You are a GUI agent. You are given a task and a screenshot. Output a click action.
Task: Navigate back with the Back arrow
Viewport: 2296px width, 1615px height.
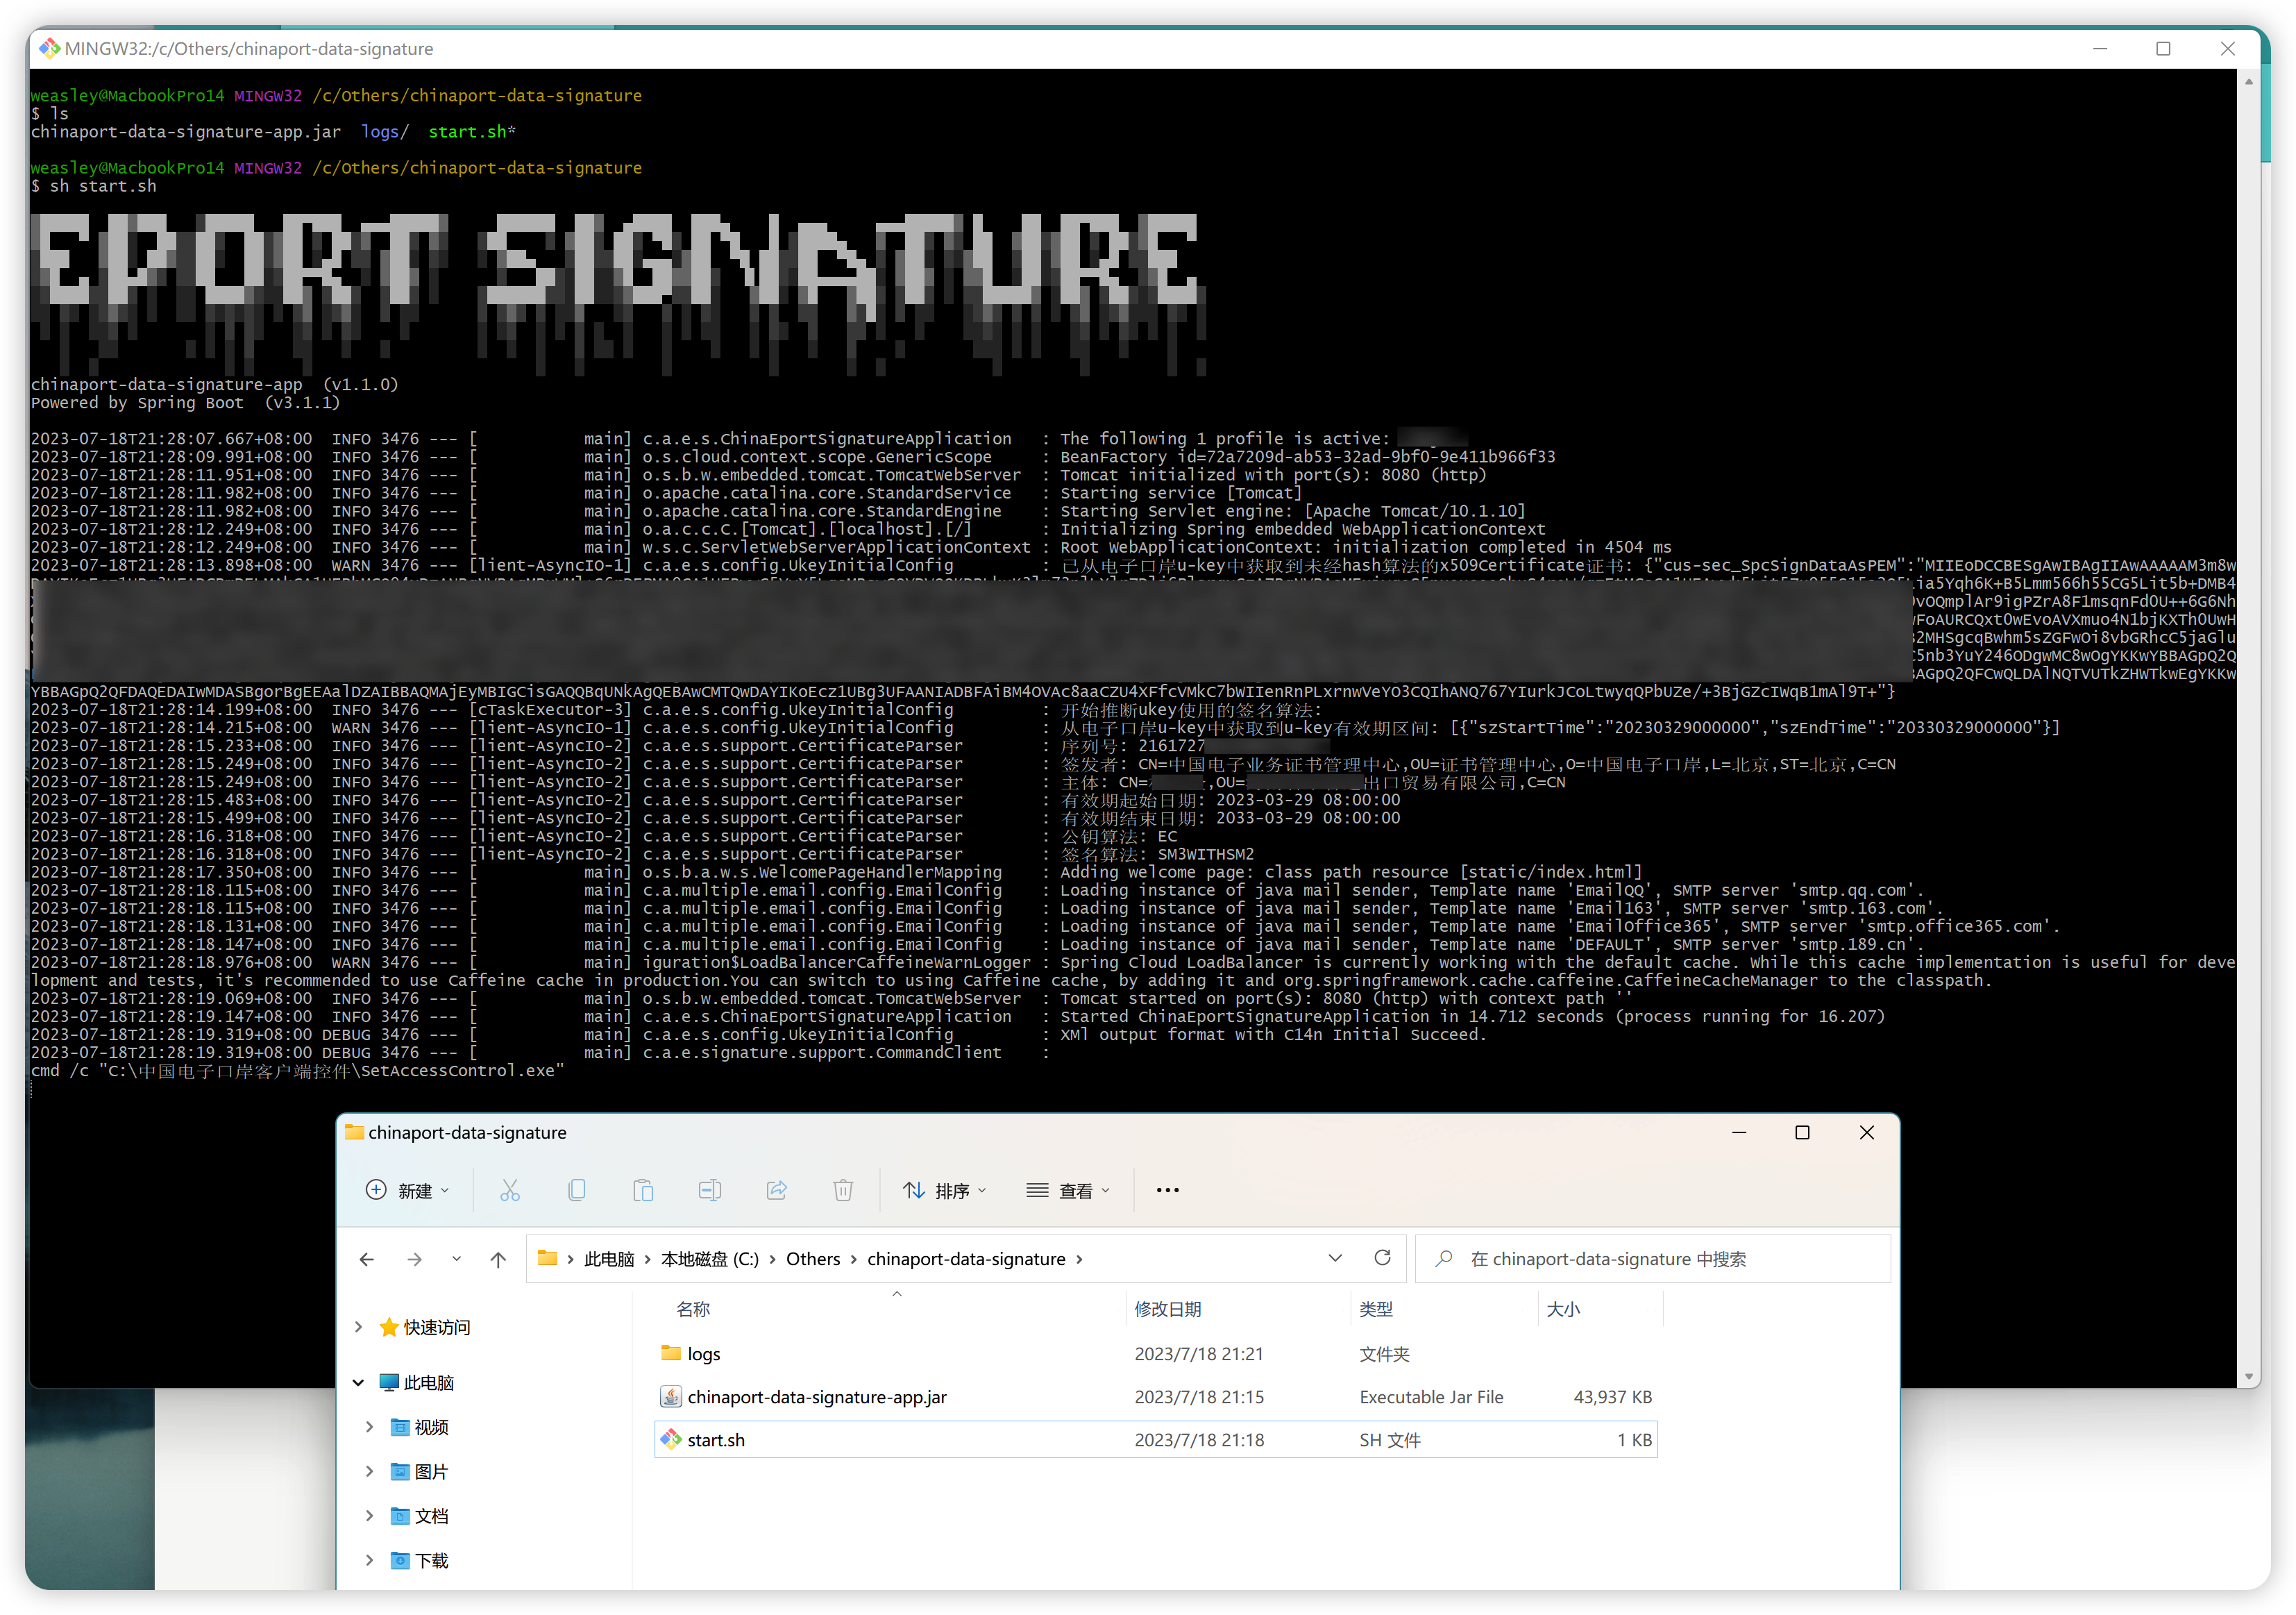[367, 1259]
